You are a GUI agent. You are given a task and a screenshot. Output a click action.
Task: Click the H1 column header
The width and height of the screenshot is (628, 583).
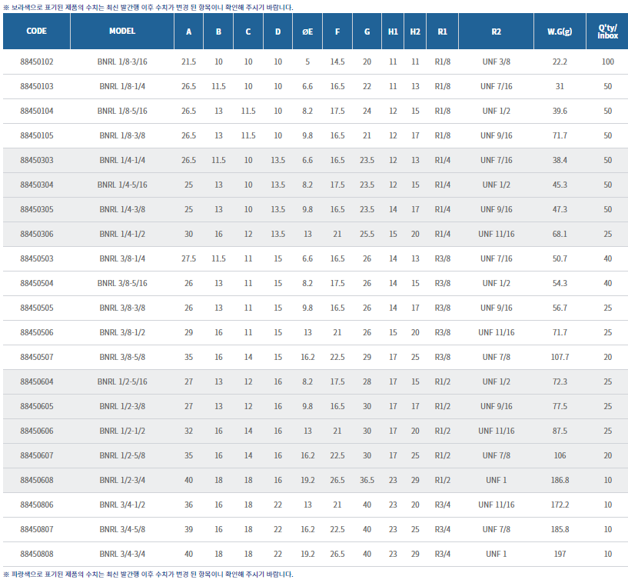[x=393, y=32]
